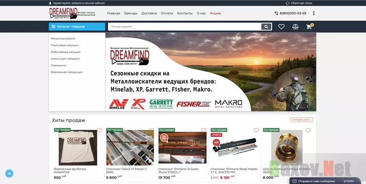Click the 'Хиты продаж' heading
Viewport: 366px width, 184px height.
[69, 120]
